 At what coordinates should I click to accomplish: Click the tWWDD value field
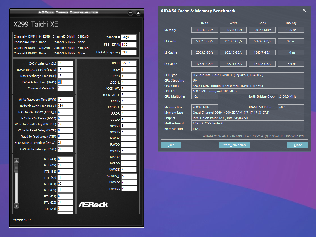[x=129, y=188]
